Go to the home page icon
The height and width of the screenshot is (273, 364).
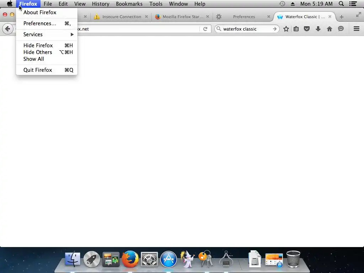click(330, 29)
